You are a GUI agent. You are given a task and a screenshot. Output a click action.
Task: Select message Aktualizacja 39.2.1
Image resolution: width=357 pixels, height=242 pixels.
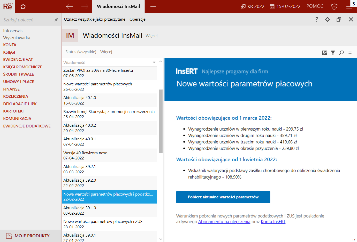point(110,169)
